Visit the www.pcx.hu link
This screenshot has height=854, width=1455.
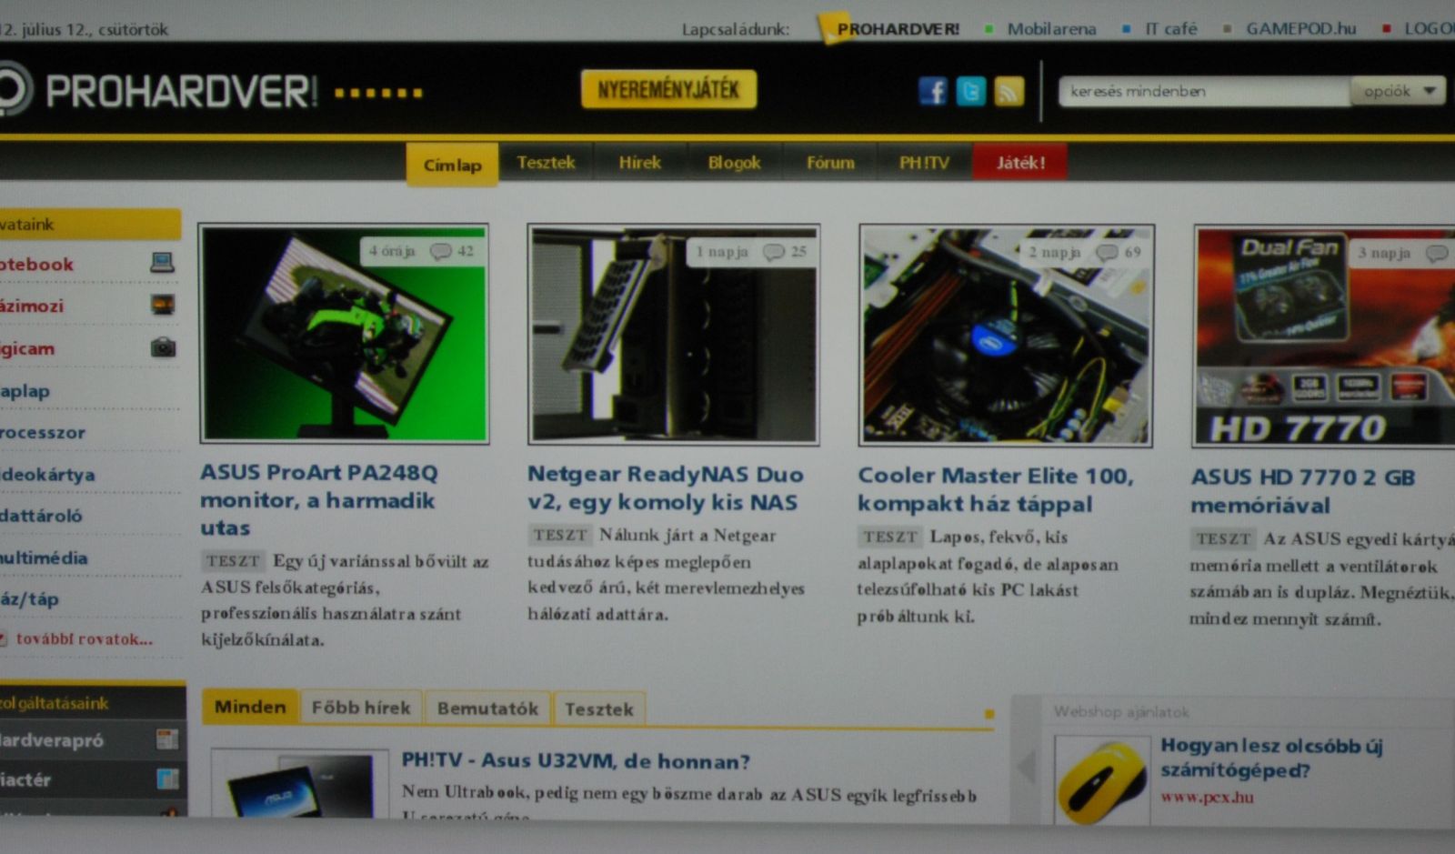point(1207,798)
